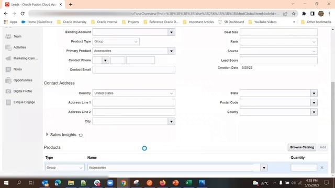Click the Address Line 1 field
The width and height of the screenshot is (335, 188).
pyautogui.click(x=134, y=103)
